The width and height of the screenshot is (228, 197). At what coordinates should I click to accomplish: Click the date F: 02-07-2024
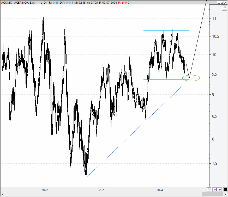pyautogui.click(x=108, y=3)
